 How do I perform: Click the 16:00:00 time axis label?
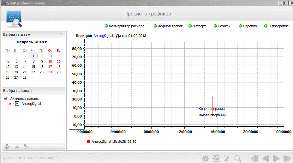tap(218, 132)
